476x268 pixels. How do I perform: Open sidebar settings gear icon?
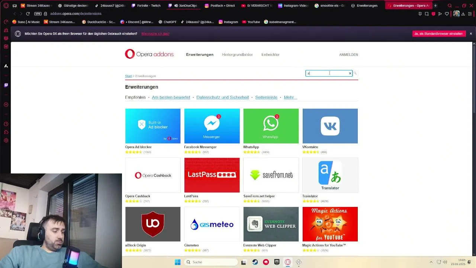coord(6,140)
